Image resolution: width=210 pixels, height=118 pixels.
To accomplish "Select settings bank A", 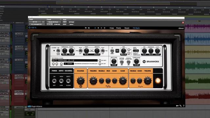I will coord(95,28).
